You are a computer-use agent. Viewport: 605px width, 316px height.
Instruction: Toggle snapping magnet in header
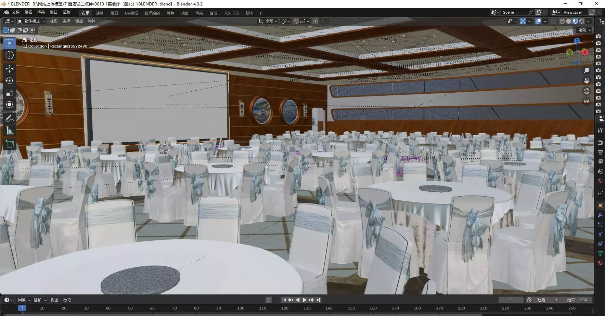pyautogui.click(x=296, y=21)
